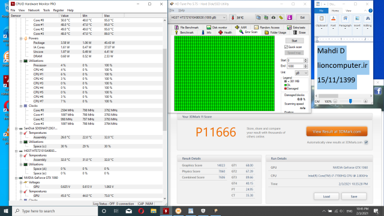Show hidden system tray icons
Screen dimensions: 384x216
pos(324,211)
